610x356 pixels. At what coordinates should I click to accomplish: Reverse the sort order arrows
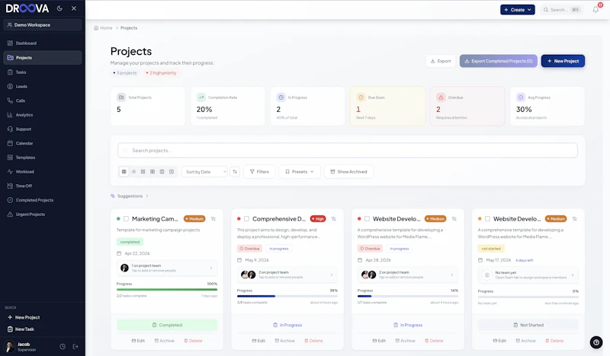tap(235, 172)
